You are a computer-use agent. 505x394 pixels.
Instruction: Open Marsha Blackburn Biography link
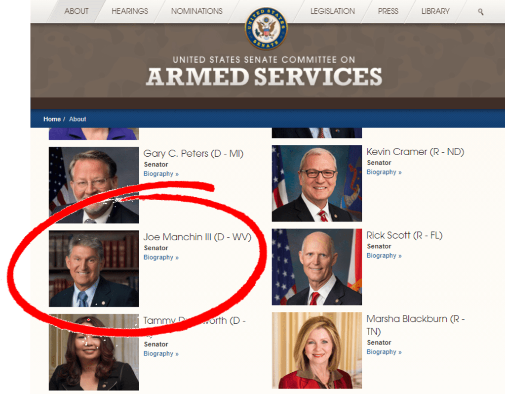(384, 352)
